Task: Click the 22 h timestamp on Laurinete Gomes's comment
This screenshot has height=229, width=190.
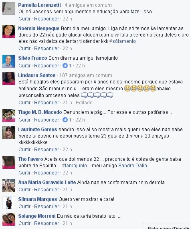Action: pyautogui.click(x=67, y=150)
